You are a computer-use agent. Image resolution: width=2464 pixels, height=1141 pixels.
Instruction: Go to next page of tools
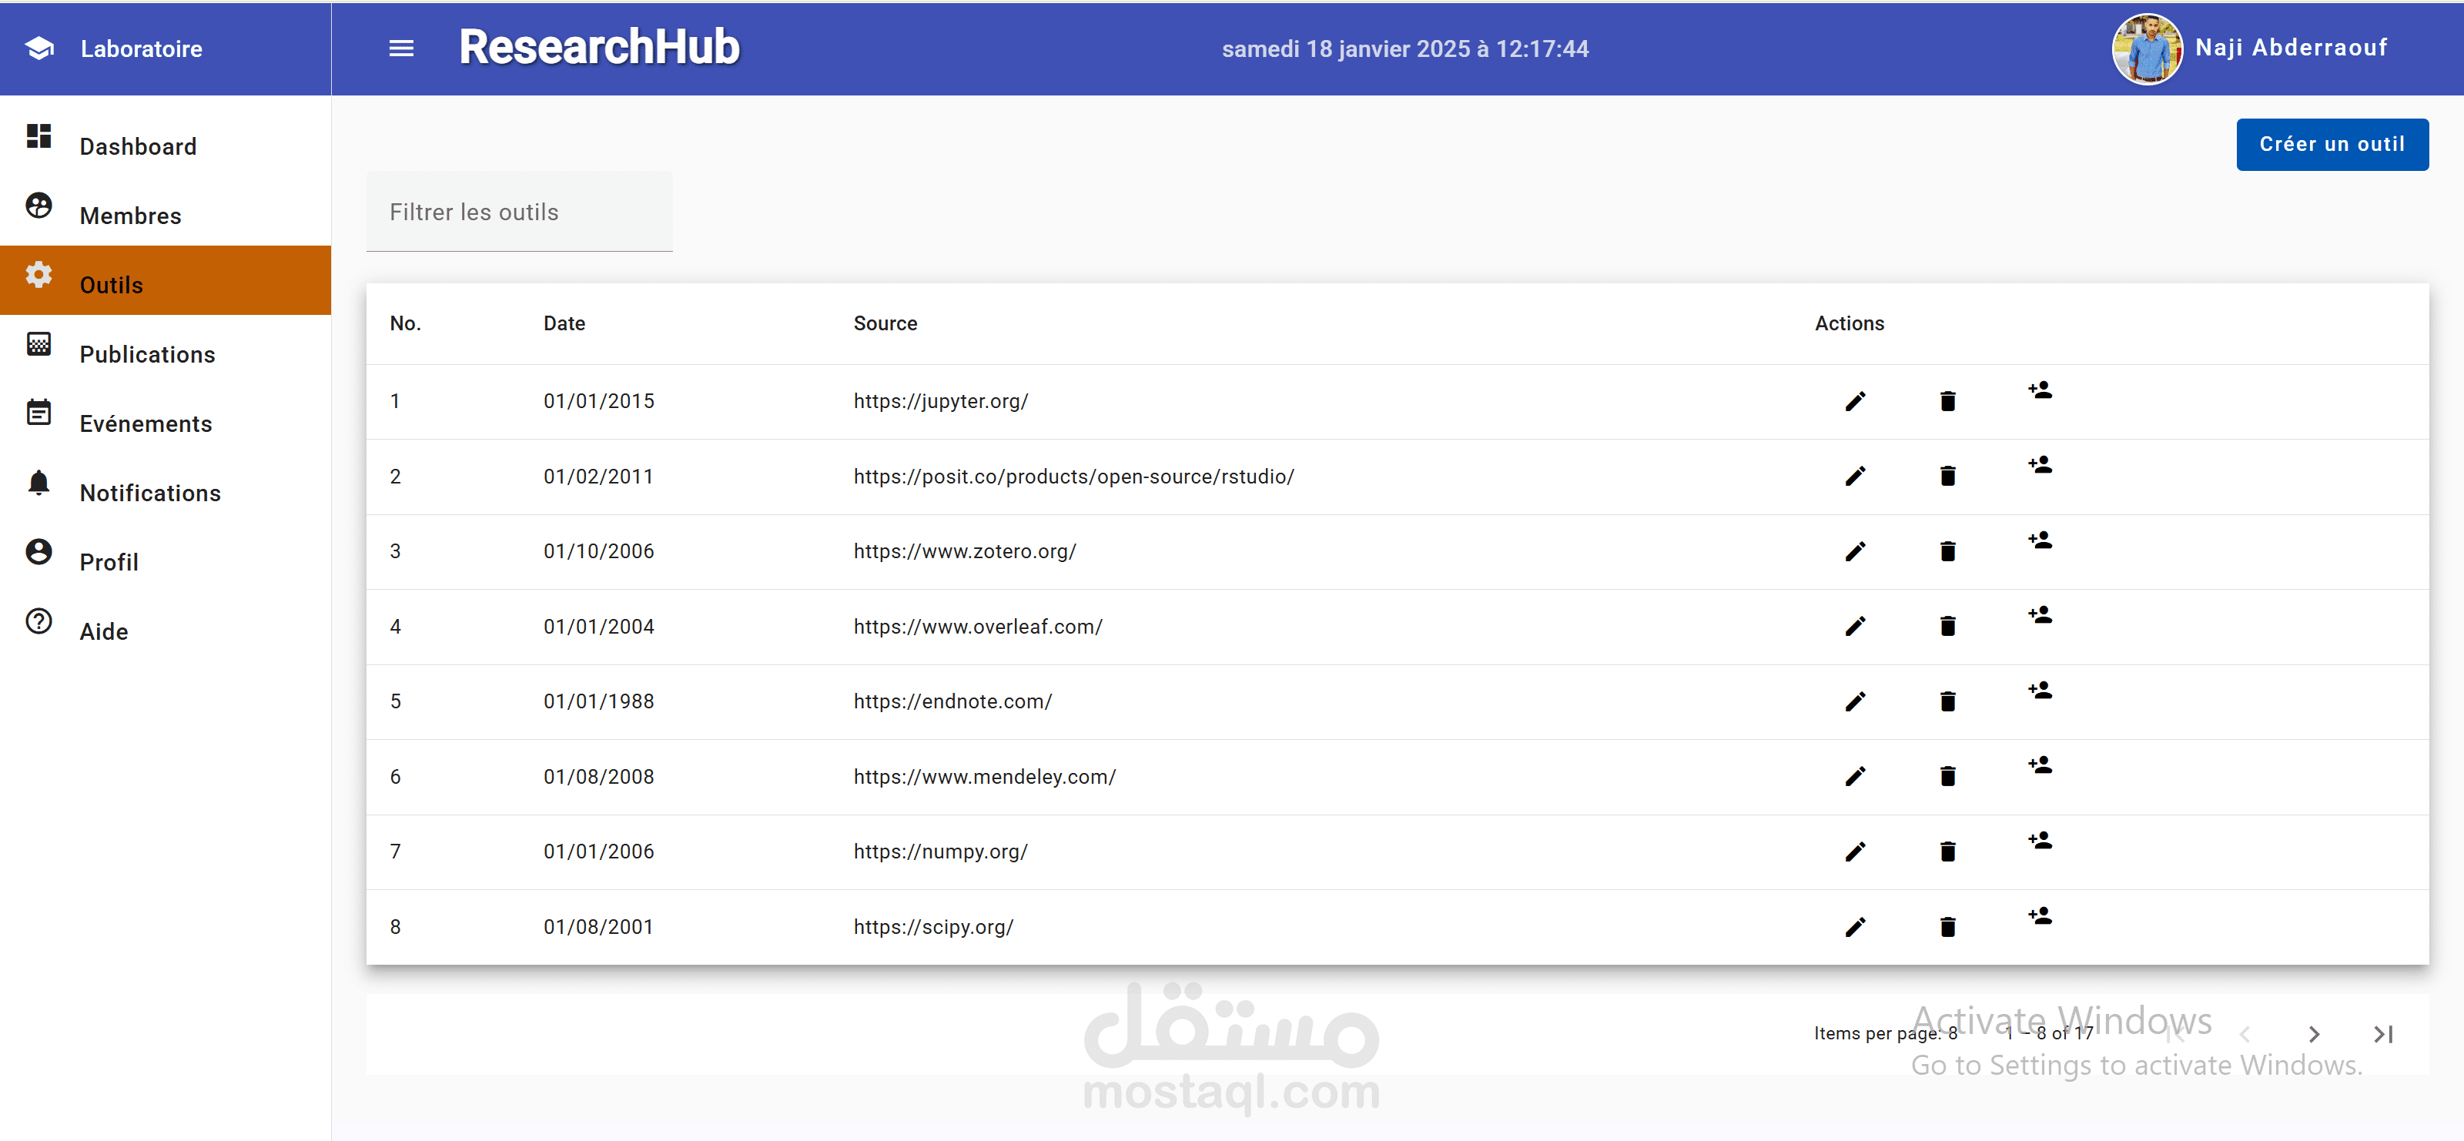(x=2313, y=1034)
